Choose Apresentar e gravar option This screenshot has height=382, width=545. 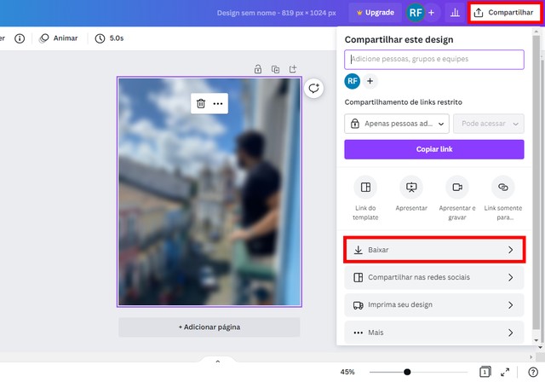click(457, 198)
